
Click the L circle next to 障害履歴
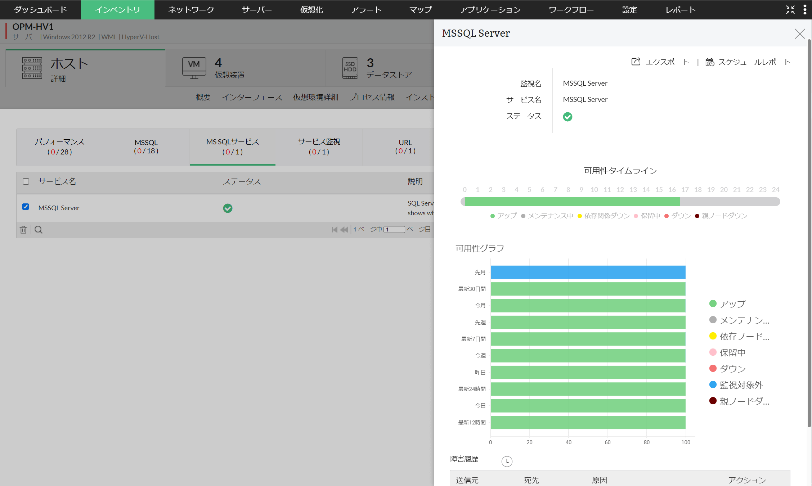[507, 461]
